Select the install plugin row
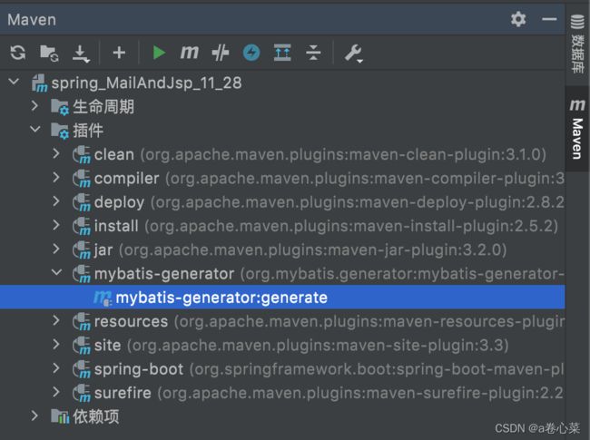The width and height of the screenshot is (590, 440). click(x=282, y=226)
